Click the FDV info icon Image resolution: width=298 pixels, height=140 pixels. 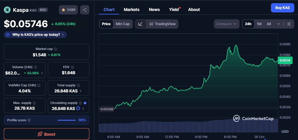tap(72, 67)
